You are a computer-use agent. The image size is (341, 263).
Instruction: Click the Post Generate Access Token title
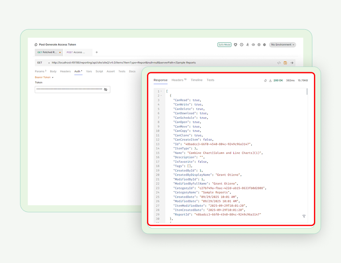coord(57,45)
